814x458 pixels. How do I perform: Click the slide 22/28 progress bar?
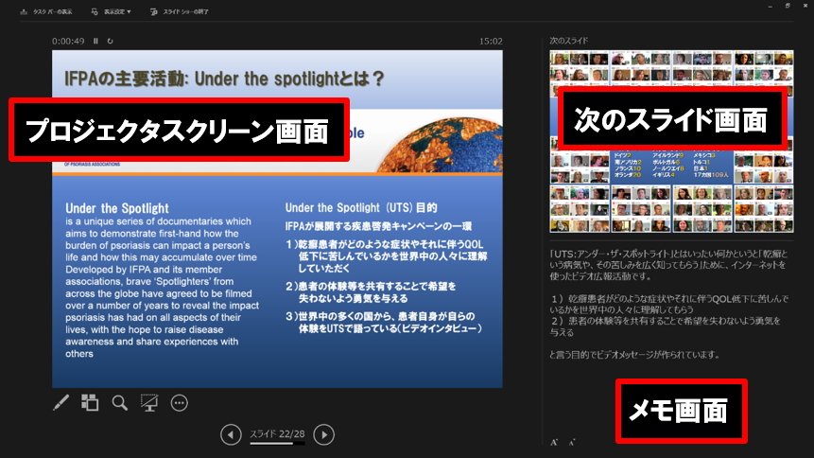(275, 441)
